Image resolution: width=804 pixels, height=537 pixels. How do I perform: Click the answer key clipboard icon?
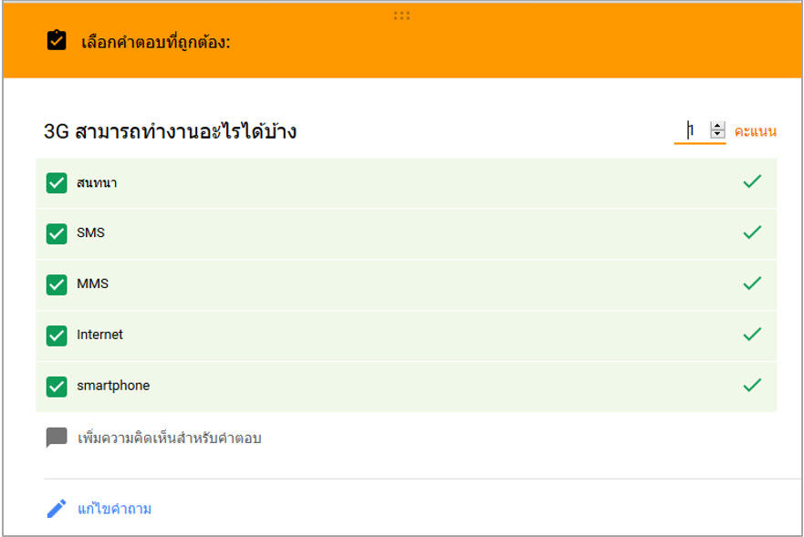tap(57, 40)
